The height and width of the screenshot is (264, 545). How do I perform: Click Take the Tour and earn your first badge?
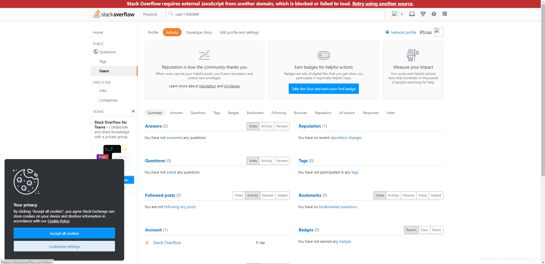(323, 88)
